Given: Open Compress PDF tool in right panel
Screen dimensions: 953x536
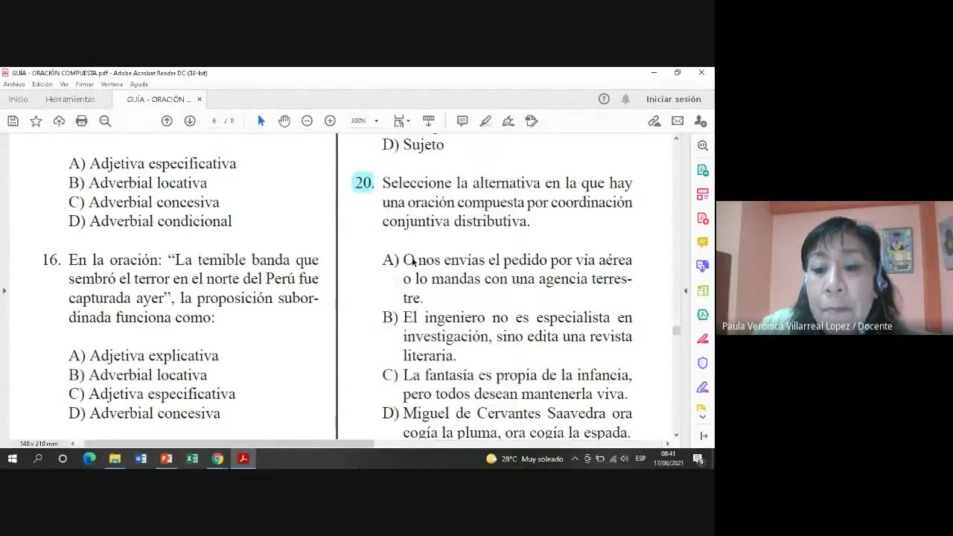Looking at the screenshot, I should (x=702, y=314).
